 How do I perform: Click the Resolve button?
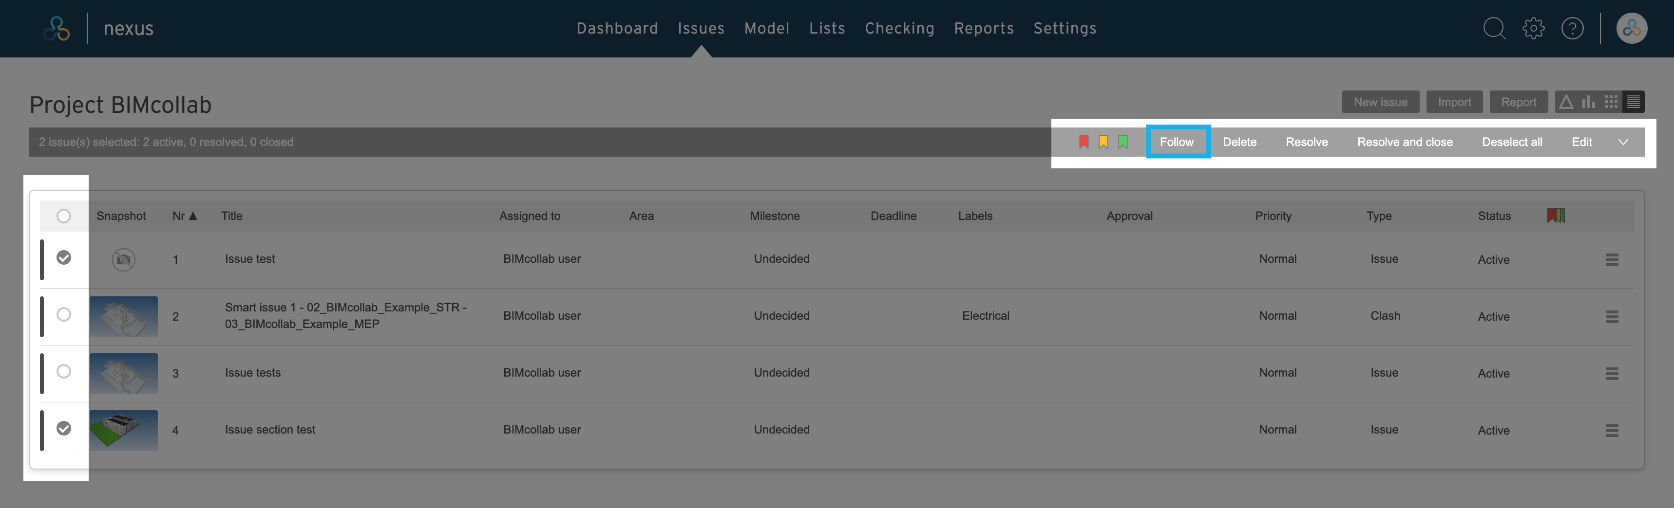point(1306,142)
